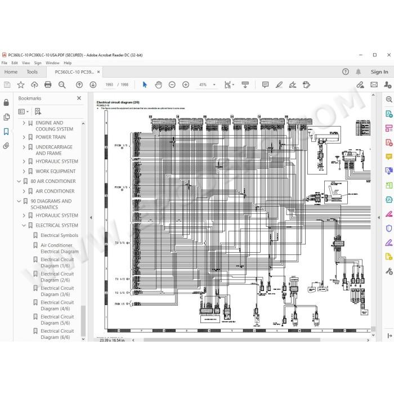Send file by email icon
This screenshot has height=394, width=394.
coord(374,84)
